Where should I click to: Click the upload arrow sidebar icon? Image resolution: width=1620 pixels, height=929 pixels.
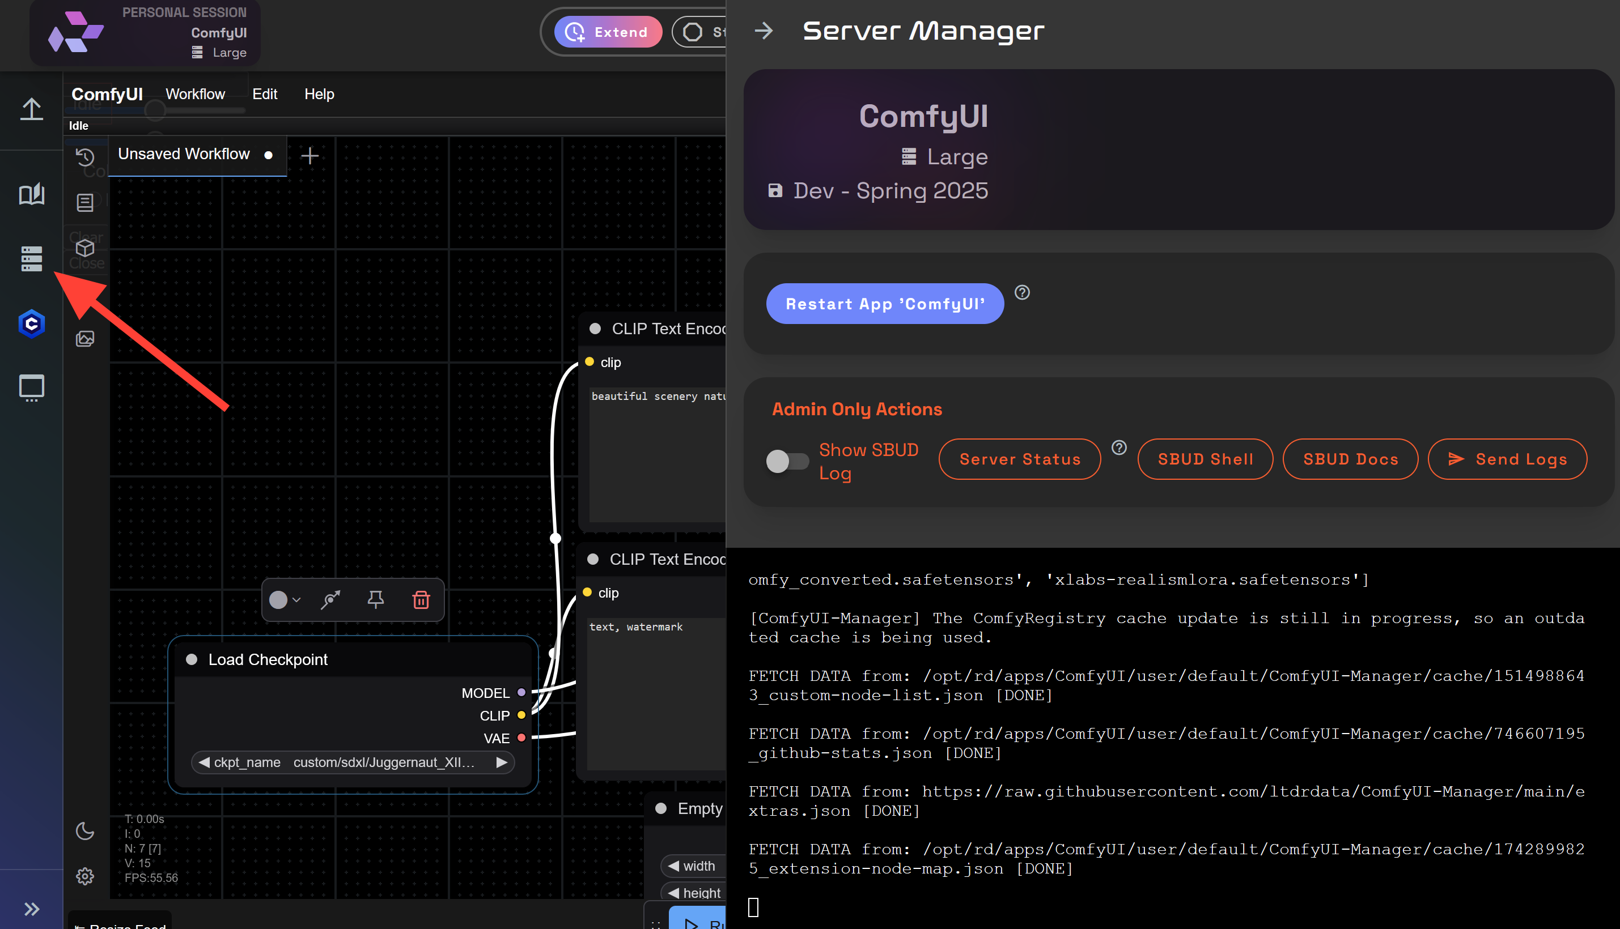31,109
